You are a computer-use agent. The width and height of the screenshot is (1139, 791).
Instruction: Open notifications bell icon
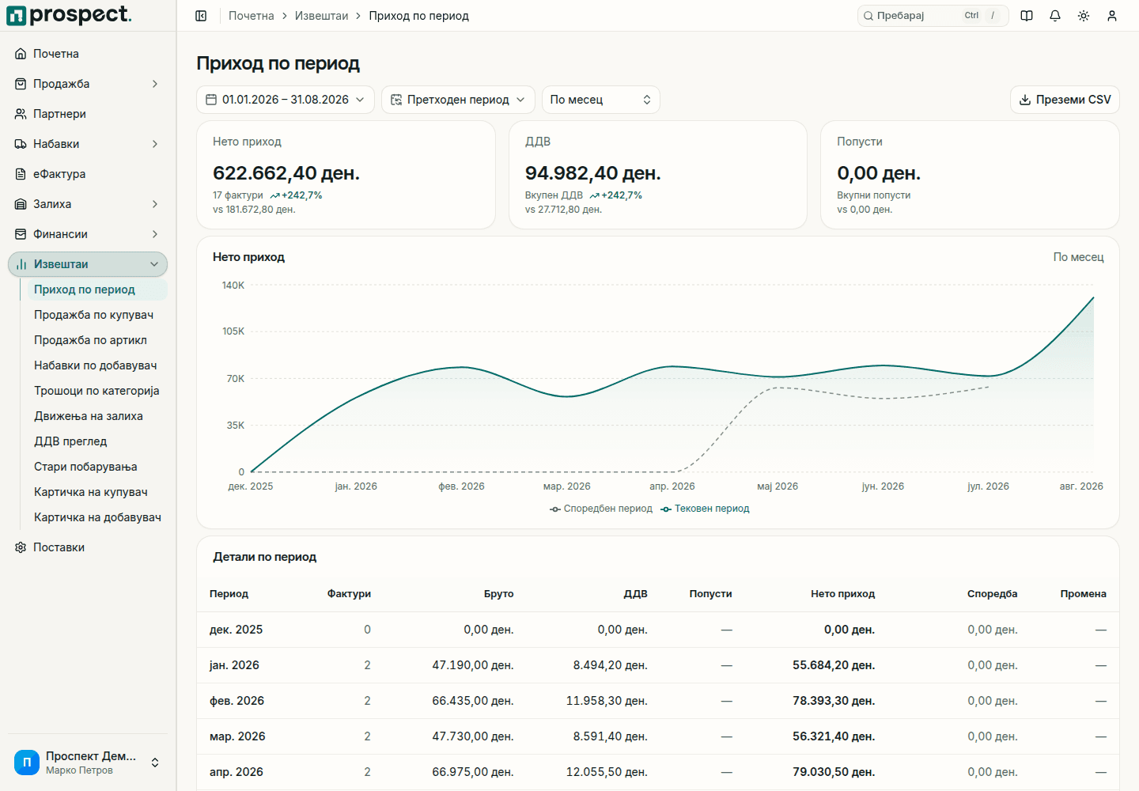coord(1055,16)
